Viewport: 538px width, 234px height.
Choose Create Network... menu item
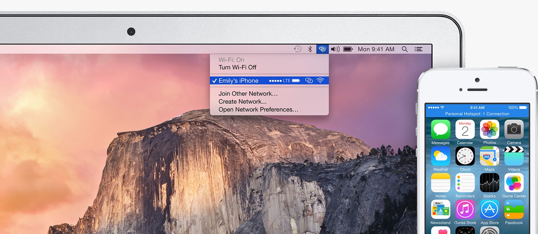242,101
